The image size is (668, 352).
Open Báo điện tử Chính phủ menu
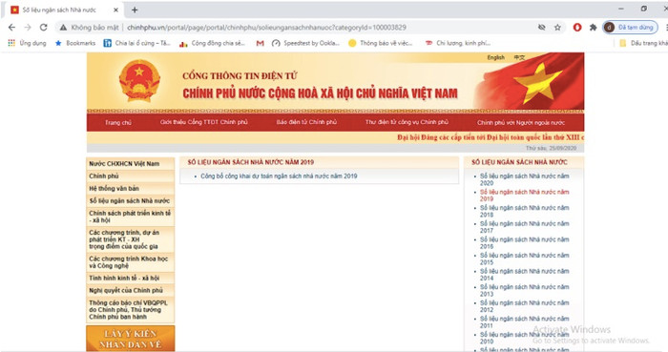[x=306, y=122]
